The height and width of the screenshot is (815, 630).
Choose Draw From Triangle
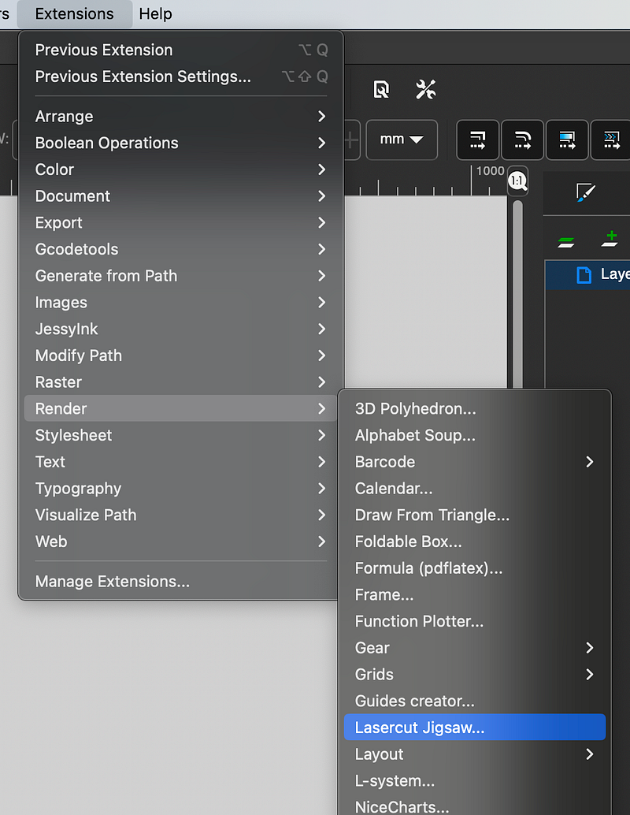[x=475, y=515]
